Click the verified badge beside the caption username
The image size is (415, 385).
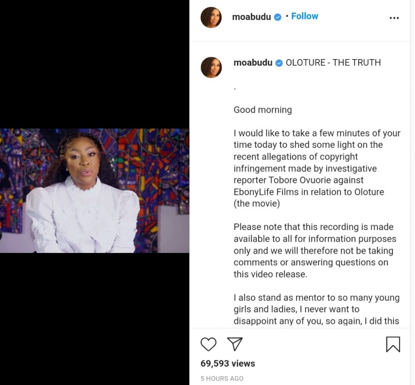279,63
